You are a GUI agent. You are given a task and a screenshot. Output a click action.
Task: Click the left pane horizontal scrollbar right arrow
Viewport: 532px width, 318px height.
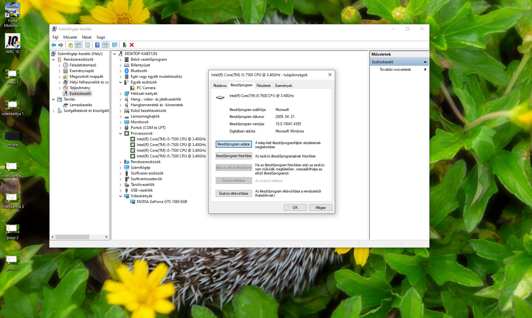pos(106,237)
